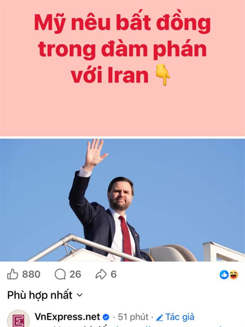The image size is (245, 327).
Task: Tap the thumbs-up Like icon
Action: [13, 274]
